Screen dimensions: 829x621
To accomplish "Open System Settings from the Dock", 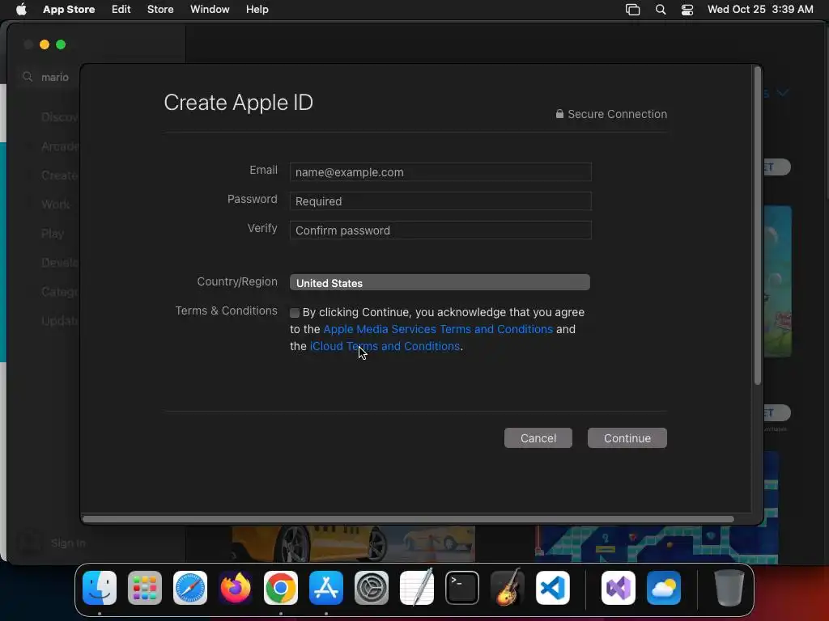I will 371,588.
